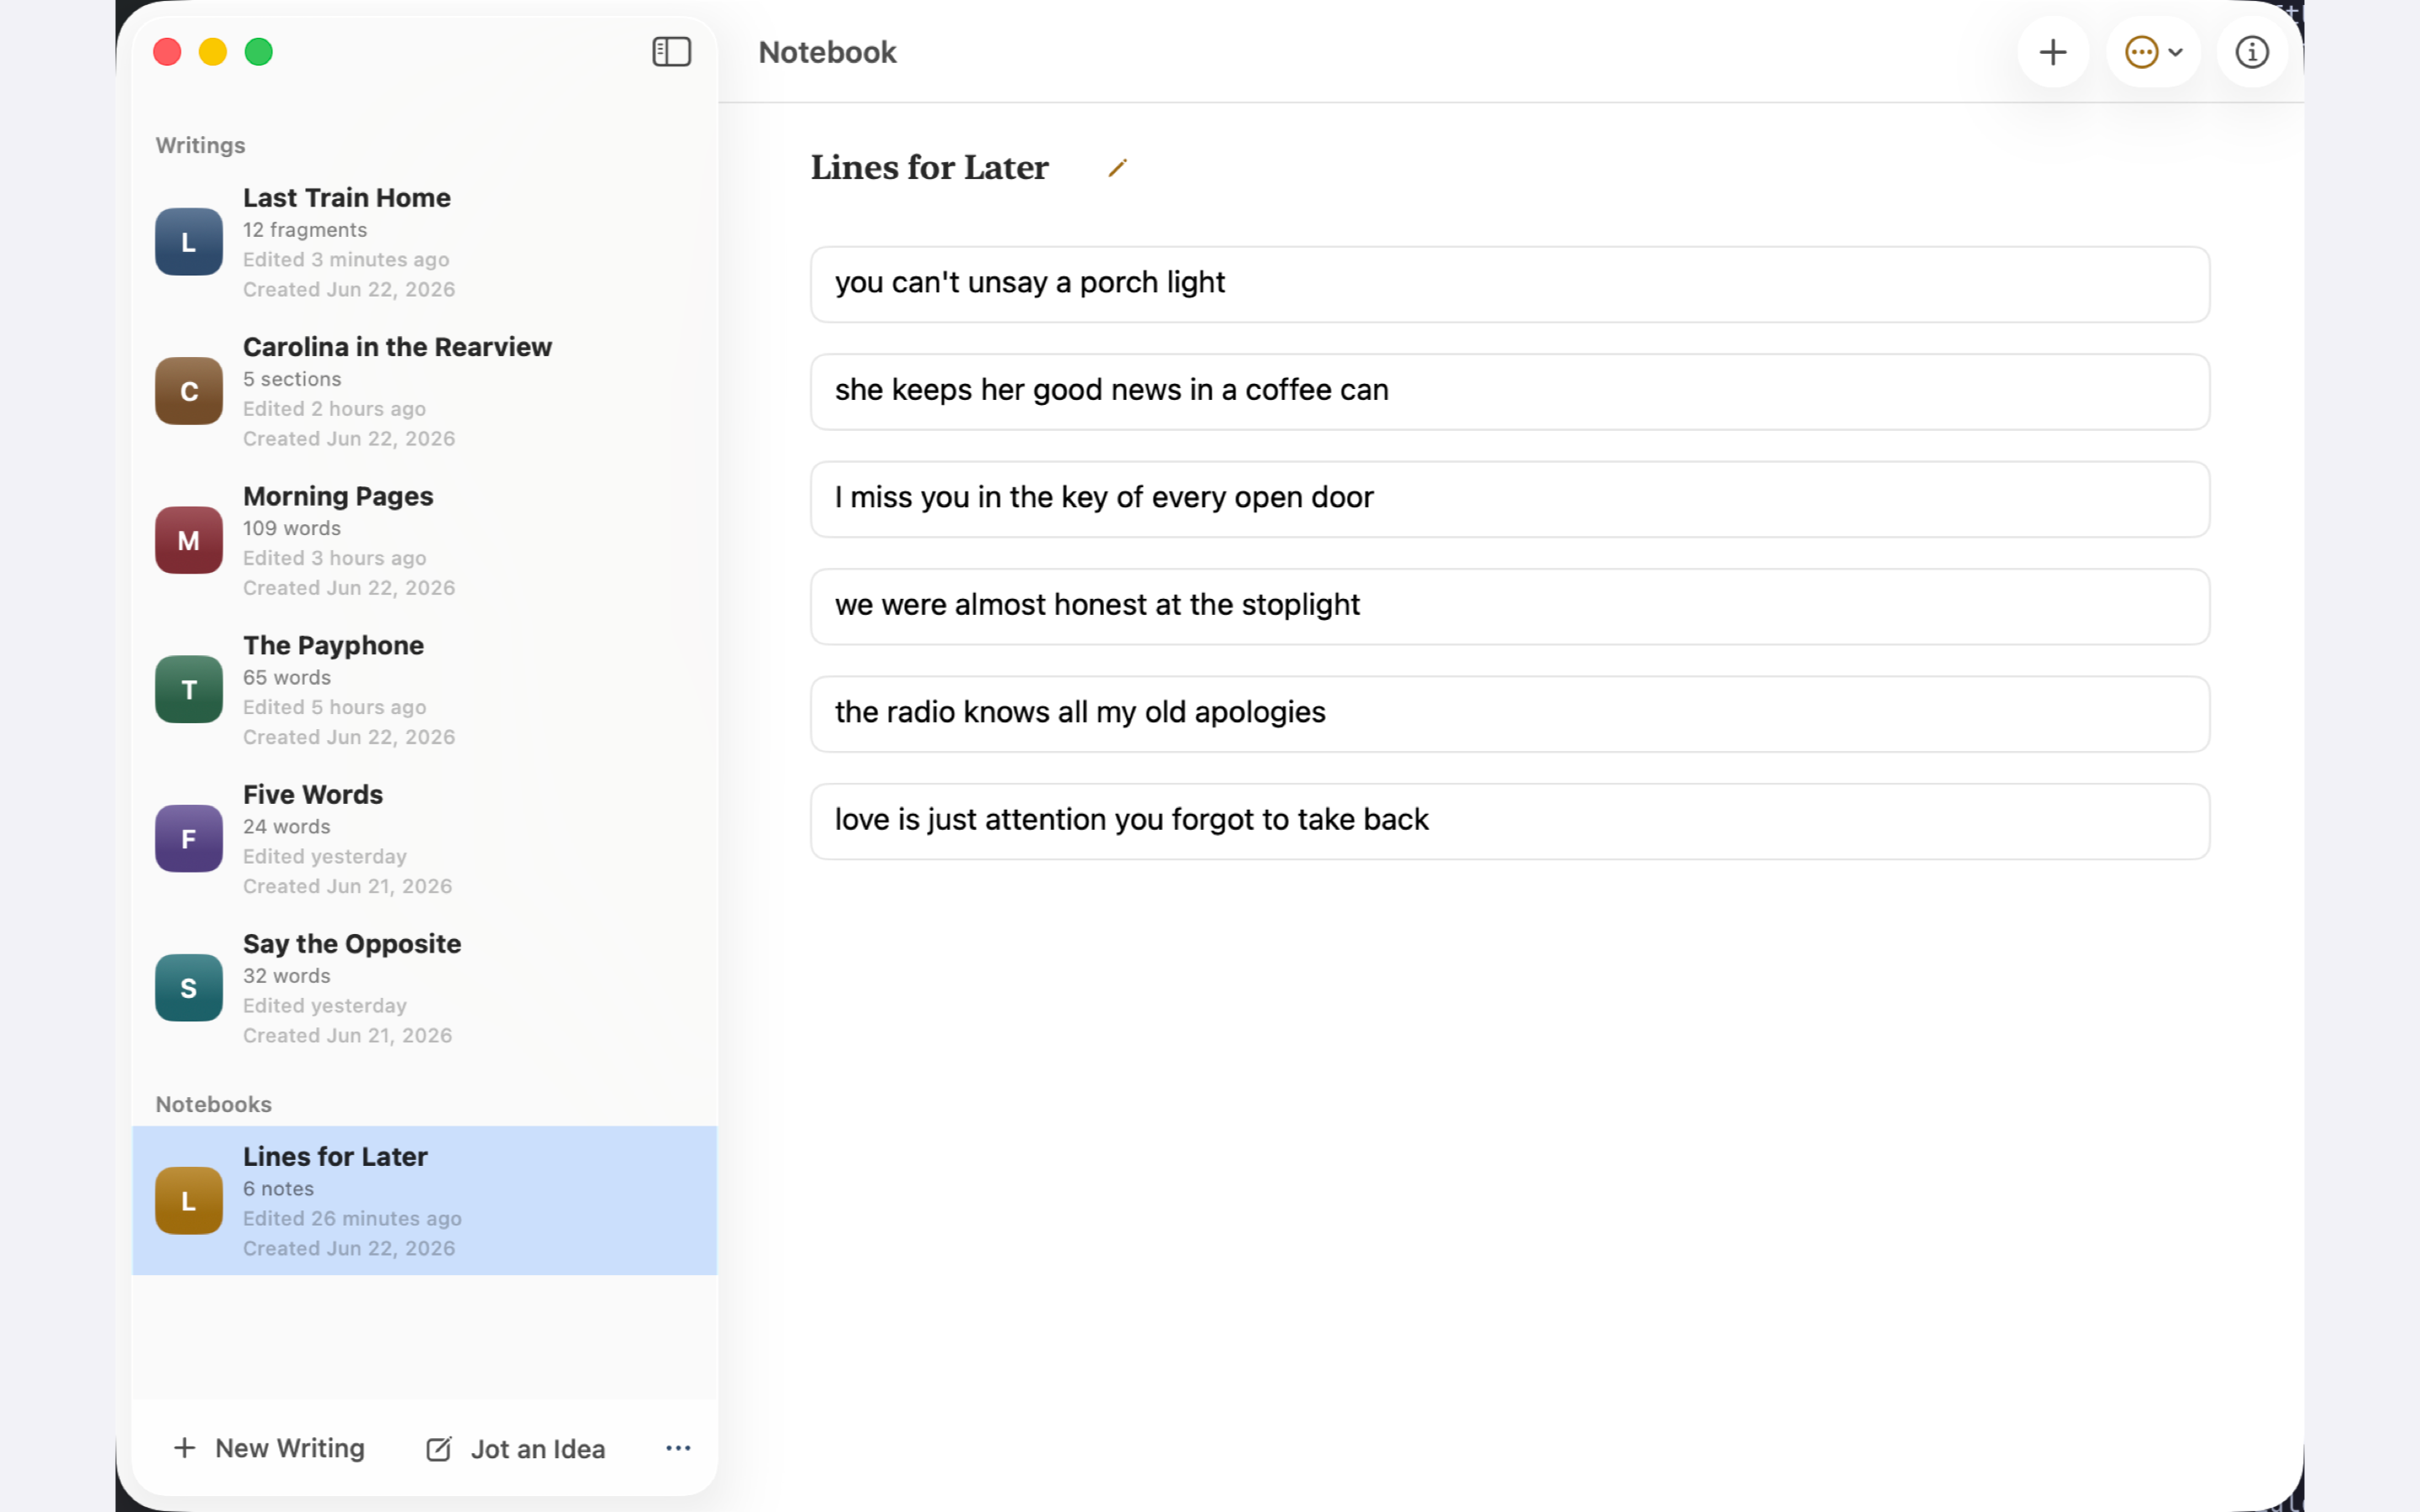Click the 'Notebook' toolbar title
Image resolution: width=2420 pixels, height=1512 pixels.
coord(827,52)
